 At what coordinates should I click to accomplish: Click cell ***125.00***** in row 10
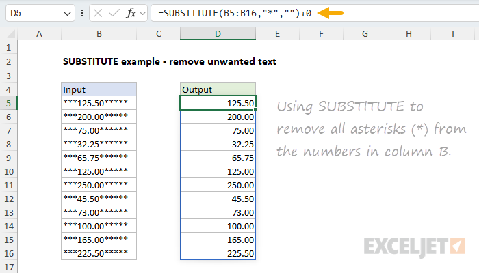[x=99, y=171]
